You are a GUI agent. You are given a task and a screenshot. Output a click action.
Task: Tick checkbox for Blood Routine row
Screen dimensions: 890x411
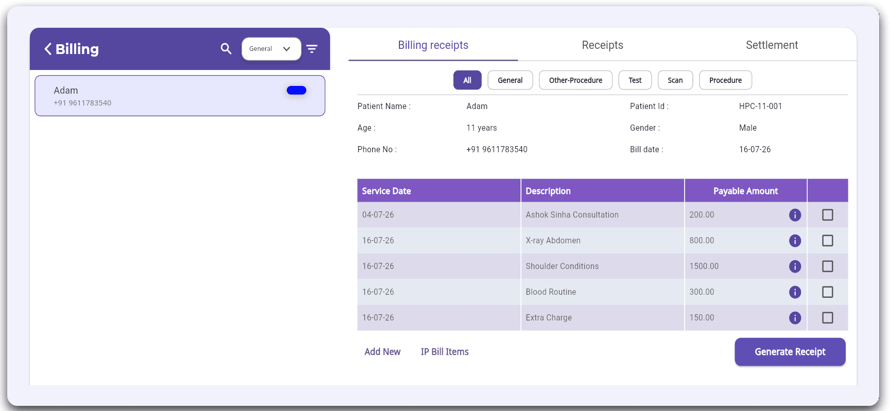pos(828,292)
